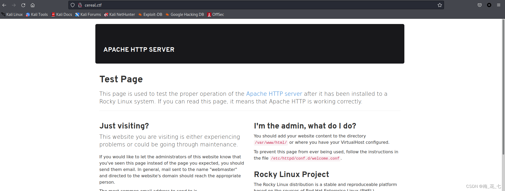
Task: Open the Kali Linux bookmark
Action: coord(12,15)
